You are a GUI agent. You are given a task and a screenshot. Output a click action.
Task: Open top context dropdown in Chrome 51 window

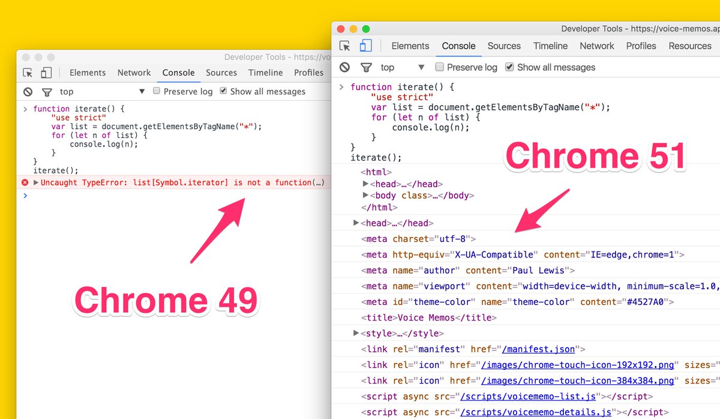403,67
